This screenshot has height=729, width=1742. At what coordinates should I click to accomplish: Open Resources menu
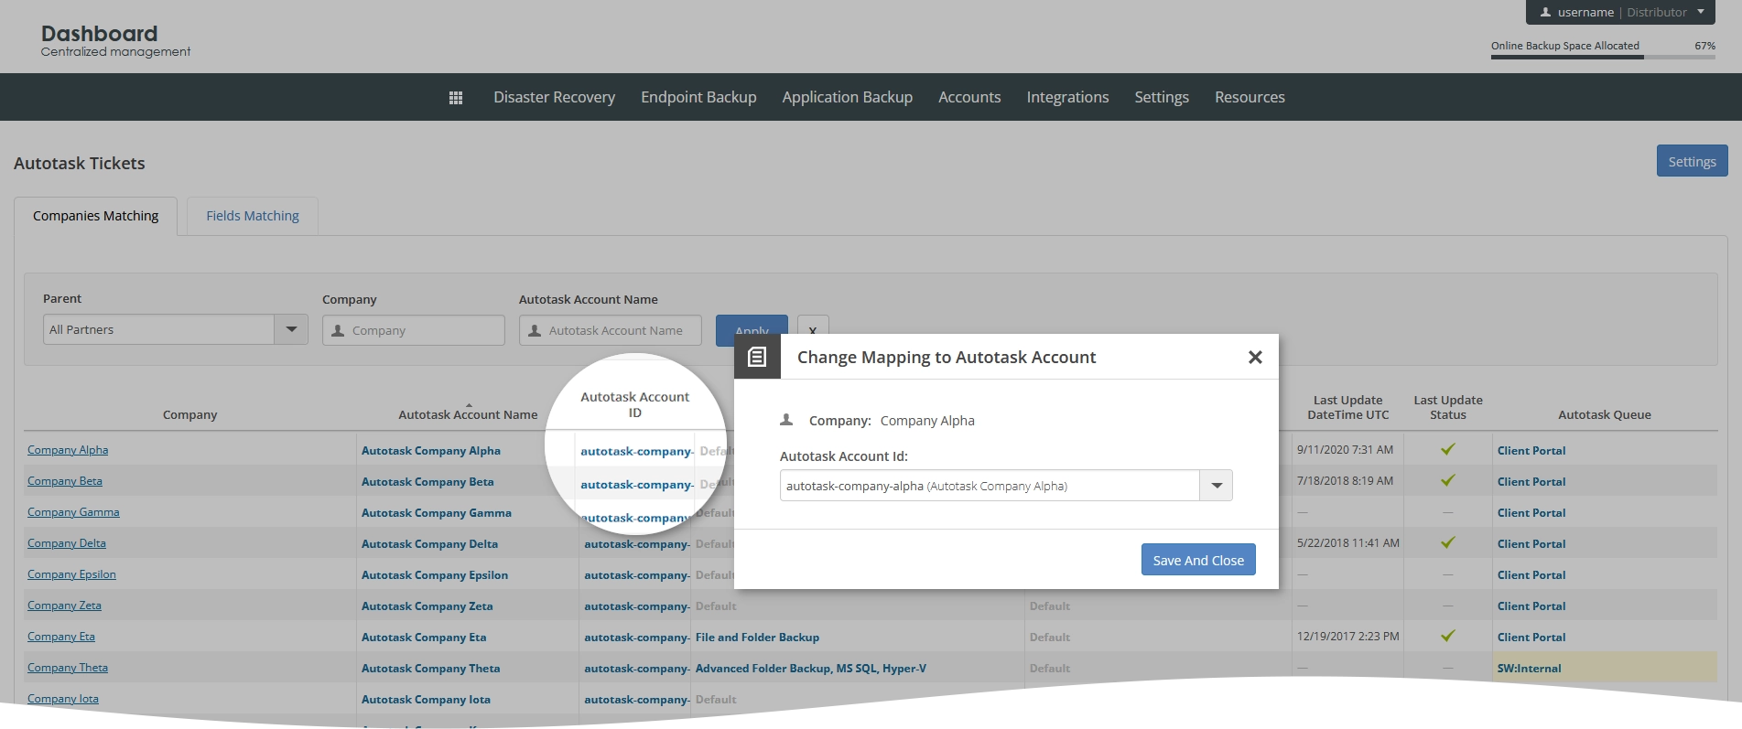pos(1250,97)
